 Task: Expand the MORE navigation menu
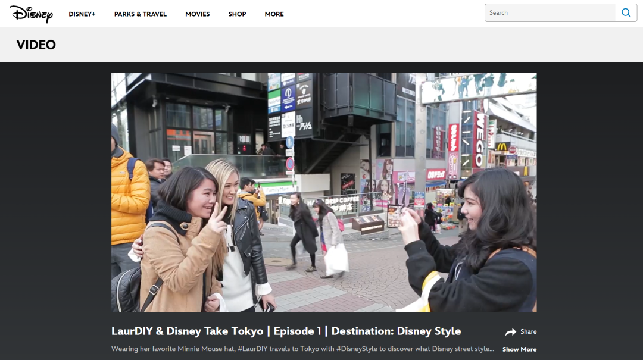point(274,14)
